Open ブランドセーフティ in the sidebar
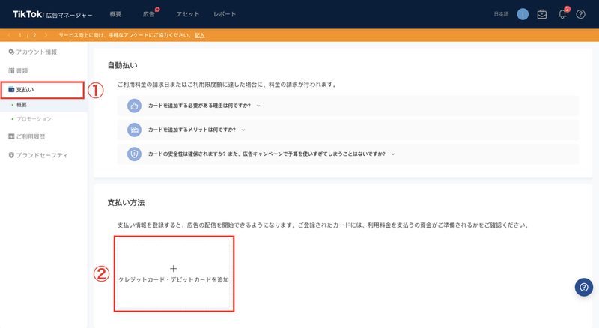 (43, 155)
